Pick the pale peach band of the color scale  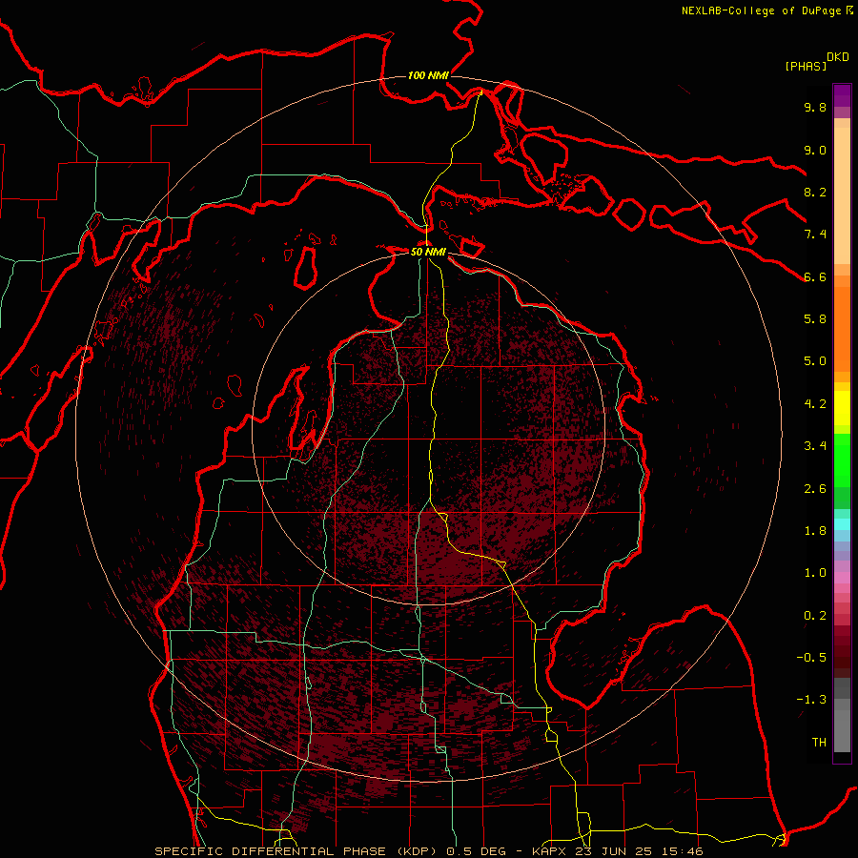pyautogui.click(x=842, y=195)
